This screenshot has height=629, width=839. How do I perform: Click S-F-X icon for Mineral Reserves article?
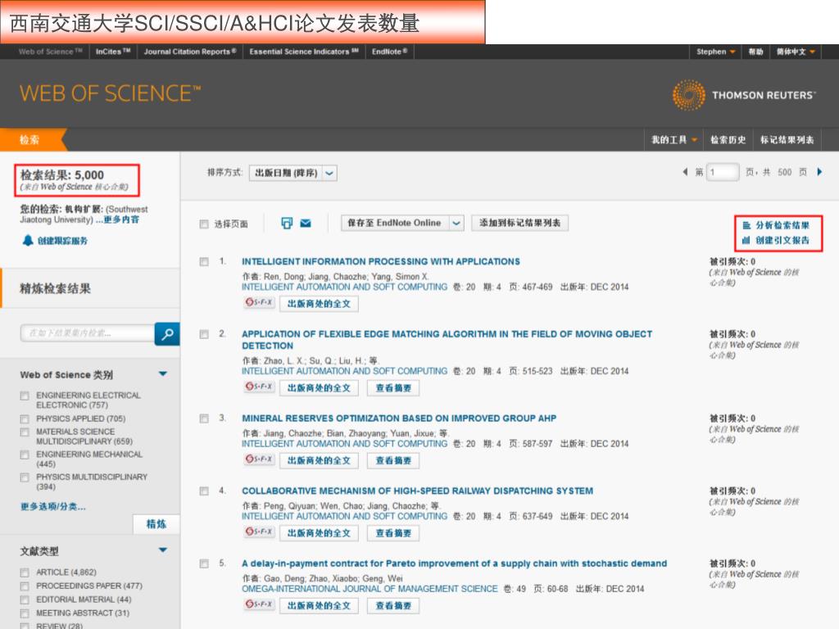(259, 459)
